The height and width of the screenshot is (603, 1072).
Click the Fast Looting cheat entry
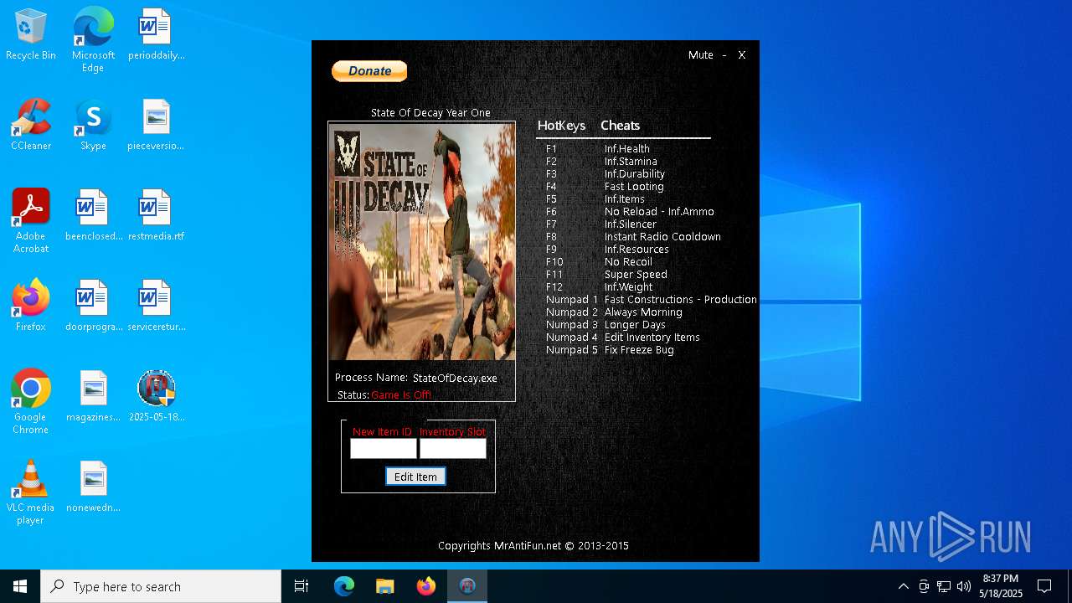tap(634, 187)
